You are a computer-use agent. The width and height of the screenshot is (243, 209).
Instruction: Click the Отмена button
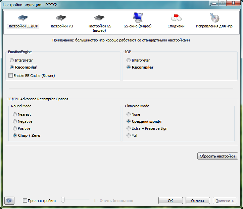(x=198, y=201)
